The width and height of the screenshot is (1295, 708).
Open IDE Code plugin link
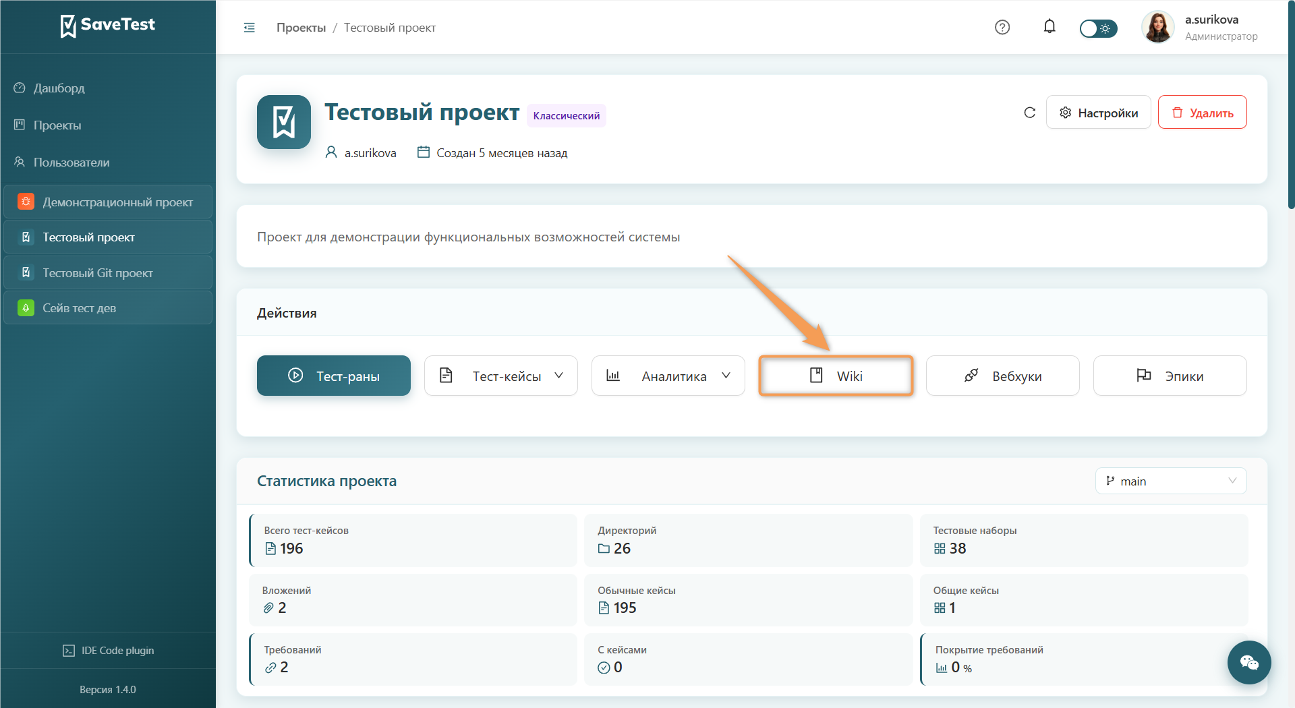click(x=108, y=651)
